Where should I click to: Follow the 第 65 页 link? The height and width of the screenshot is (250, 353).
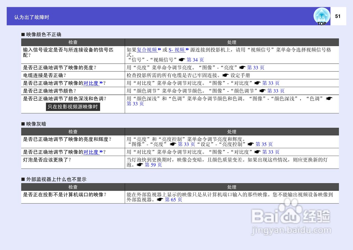(x=173, y=200)
